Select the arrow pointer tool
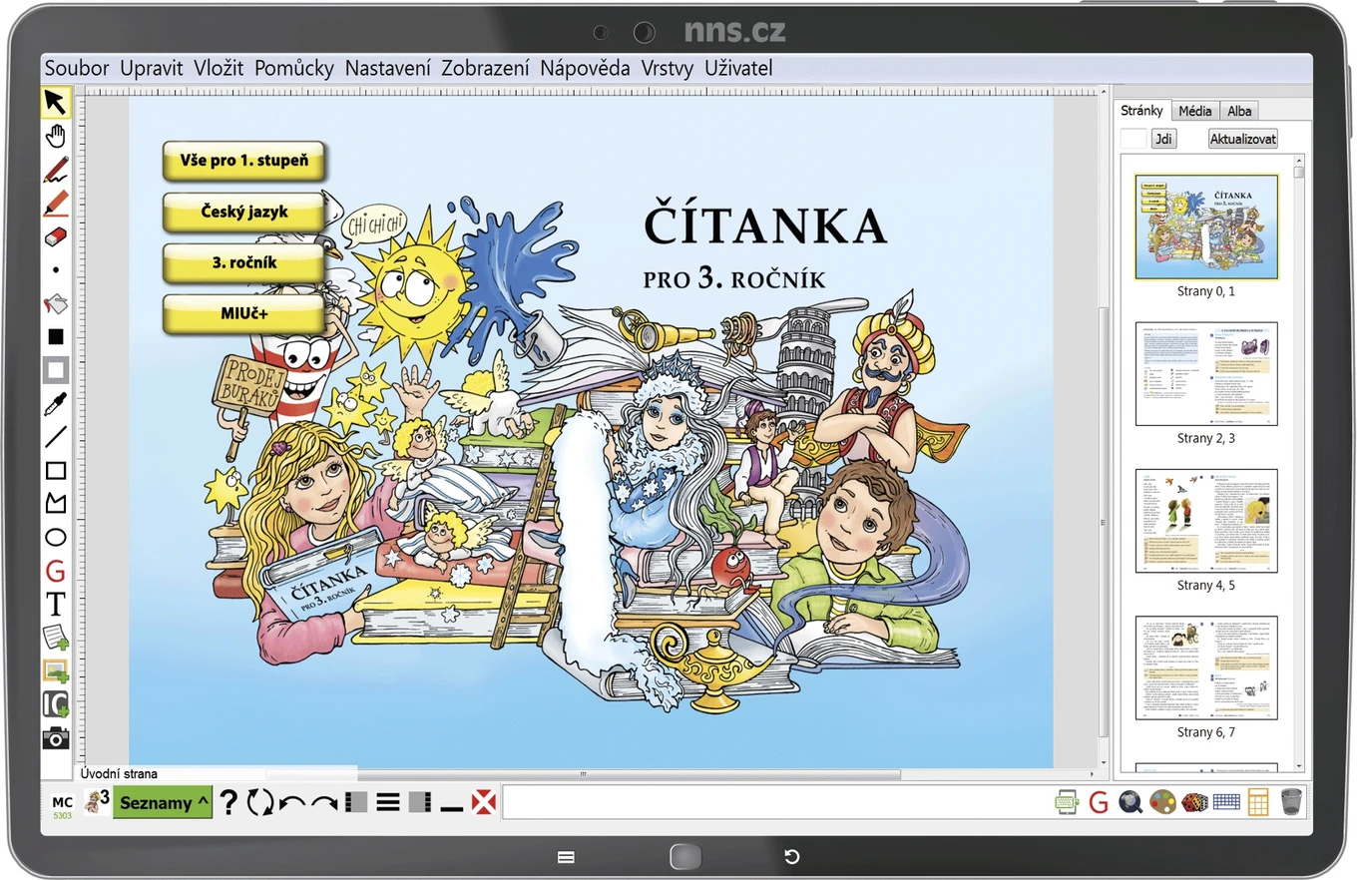 pyautogui.click(x=56, y=102)
